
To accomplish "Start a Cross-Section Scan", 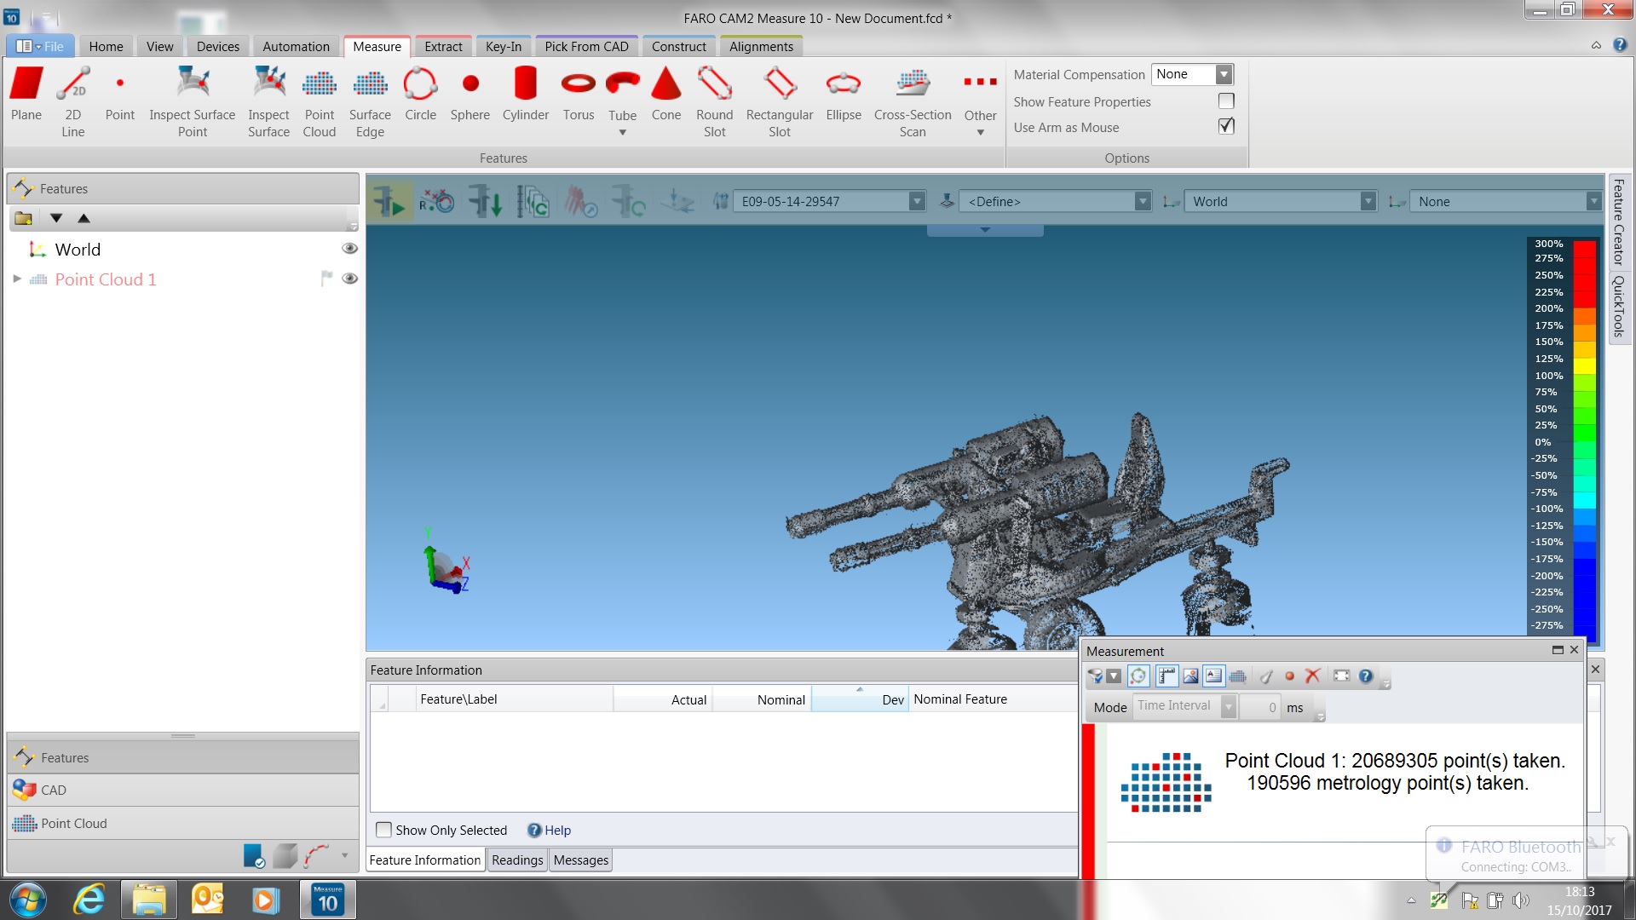I will pyautogui.click(x=913, y=101).
